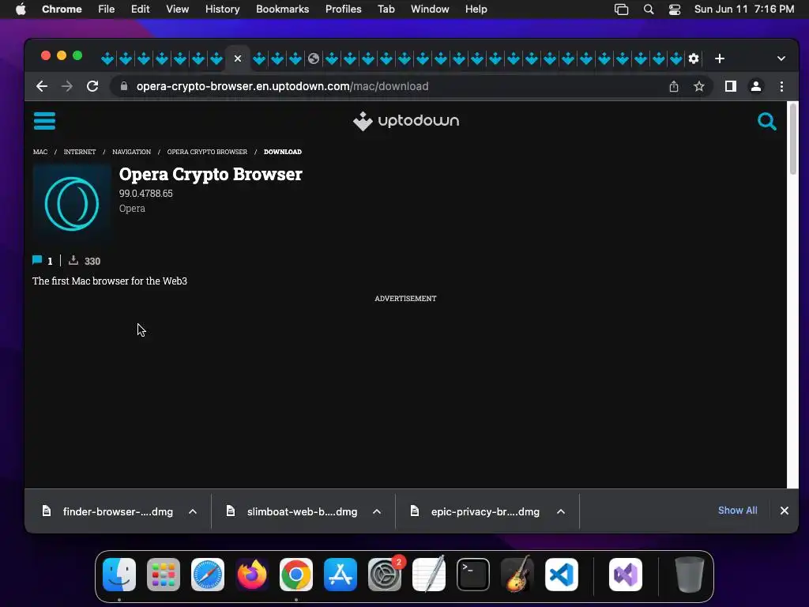The height and width of the screenshot is (607, 809).
Task: Open the Bookmarks menu
Action: pyautogui.click(x=282, y=9)
